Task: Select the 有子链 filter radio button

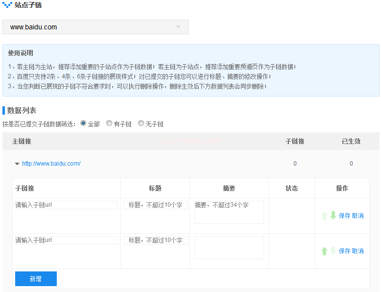Action: 109,123
